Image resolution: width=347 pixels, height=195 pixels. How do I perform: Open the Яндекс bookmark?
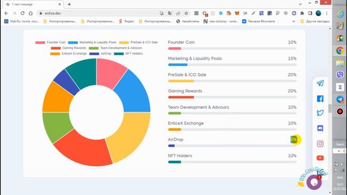click(x=126, y=22)
